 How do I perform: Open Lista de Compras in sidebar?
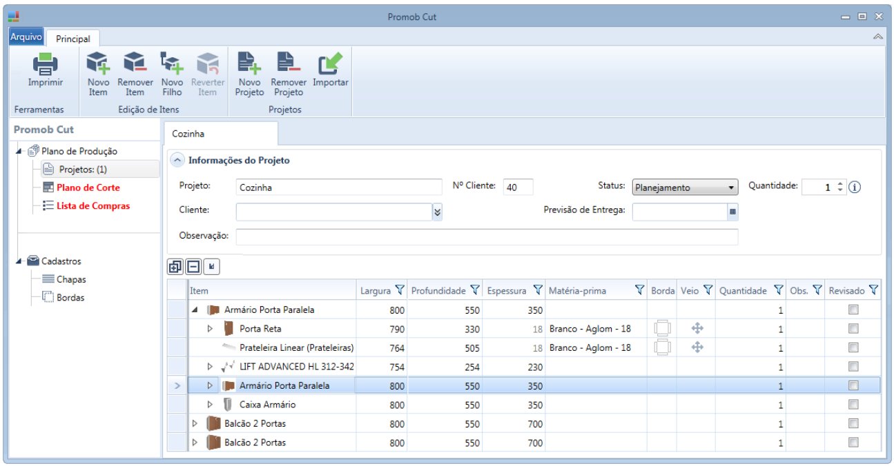pyautogui.click(x=93, y=205)
